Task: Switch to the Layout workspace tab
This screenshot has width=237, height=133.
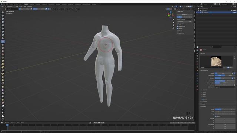Action: [26, 4]
